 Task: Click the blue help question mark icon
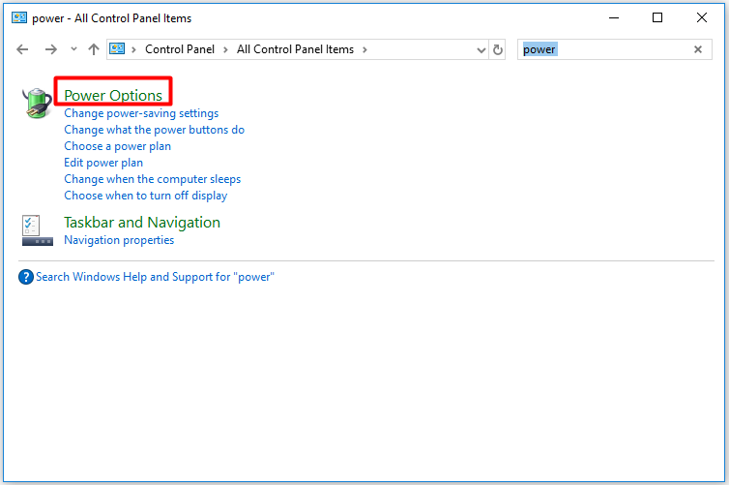coord(26,277)
